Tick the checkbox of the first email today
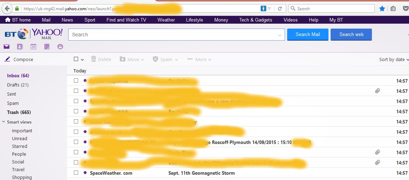Image resolution: width=409 pixels, height=180 pixels. [76, 81]
